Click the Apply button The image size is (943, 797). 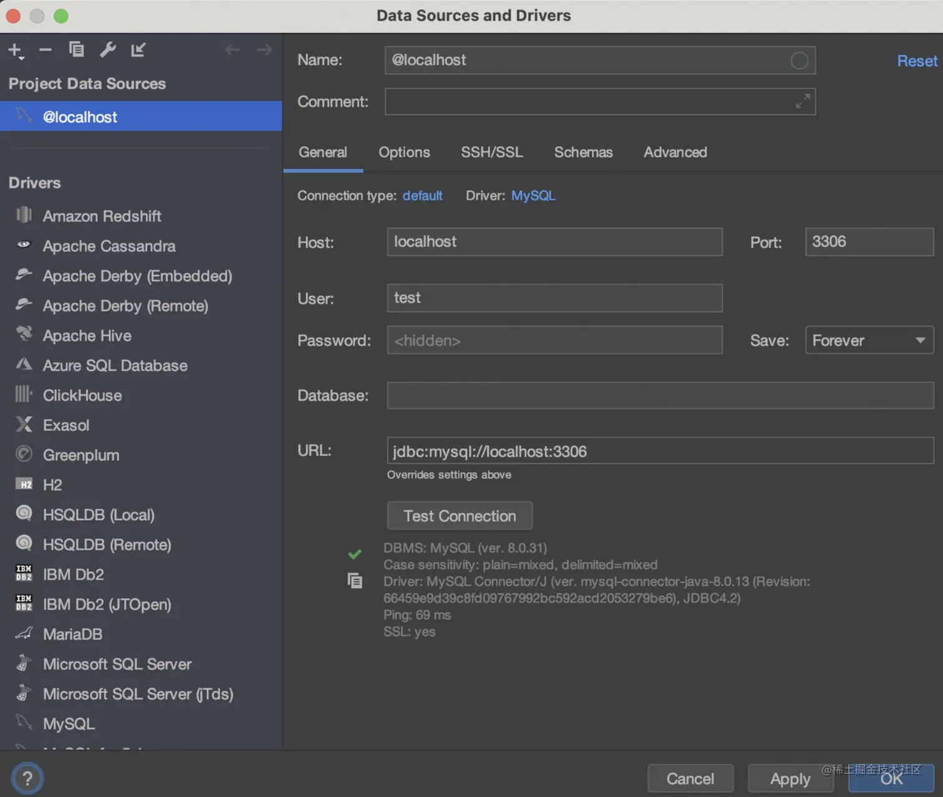pyautogui.click(x=790, y=779)
